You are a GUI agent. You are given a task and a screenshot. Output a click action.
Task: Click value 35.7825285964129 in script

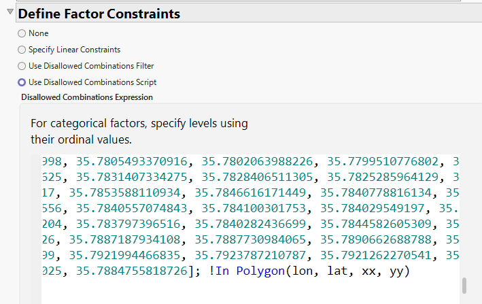coord(382,177)
